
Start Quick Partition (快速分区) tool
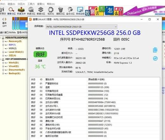(31, 11)
